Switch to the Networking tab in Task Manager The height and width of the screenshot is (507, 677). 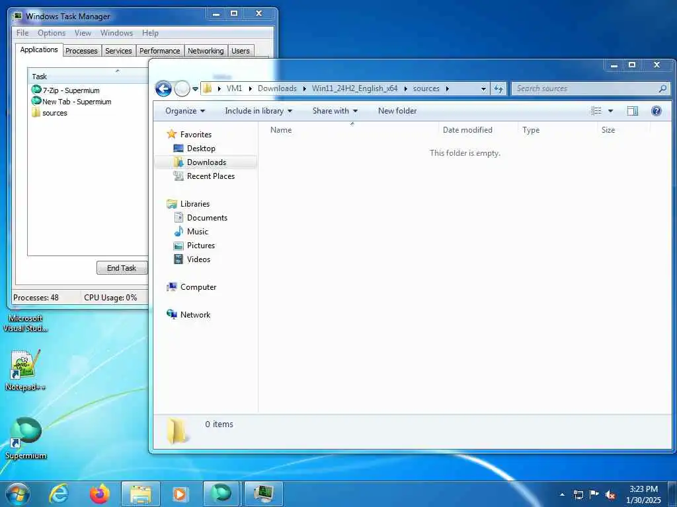coord(206,51)
